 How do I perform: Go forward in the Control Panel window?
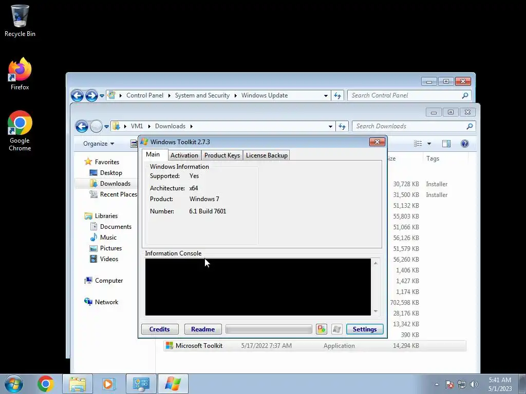(91, 95)
